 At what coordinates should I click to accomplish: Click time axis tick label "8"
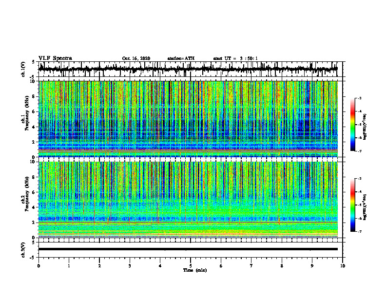coord(282,266)
